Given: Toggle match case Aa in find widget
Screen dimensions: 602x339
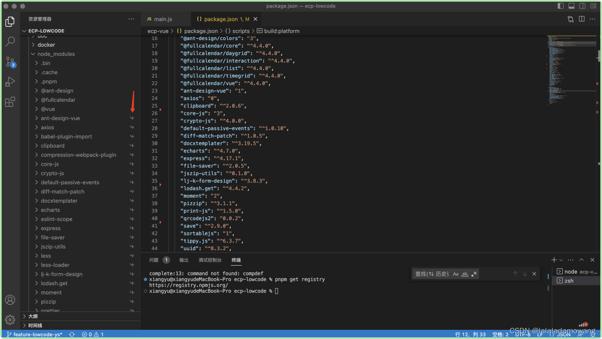Looking at the screenshot, I should (x=456, y=274).
